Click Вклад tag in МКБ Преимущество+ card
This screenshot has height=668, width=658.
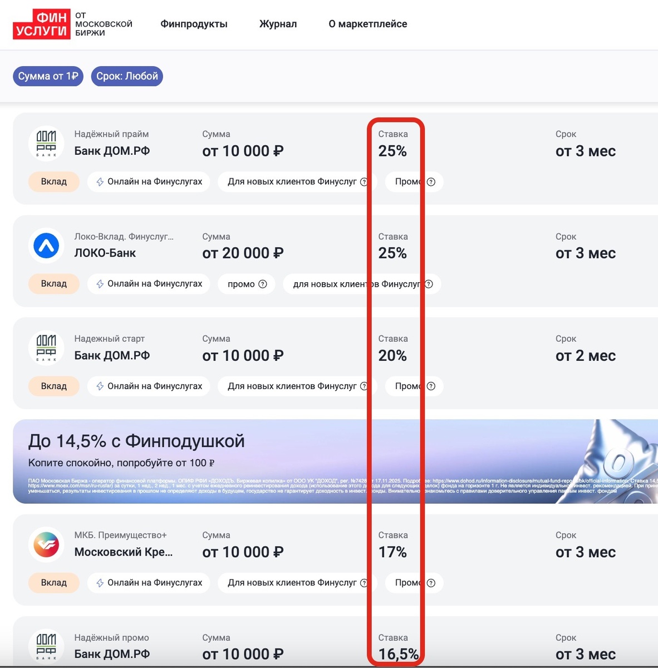coord(54,583)
